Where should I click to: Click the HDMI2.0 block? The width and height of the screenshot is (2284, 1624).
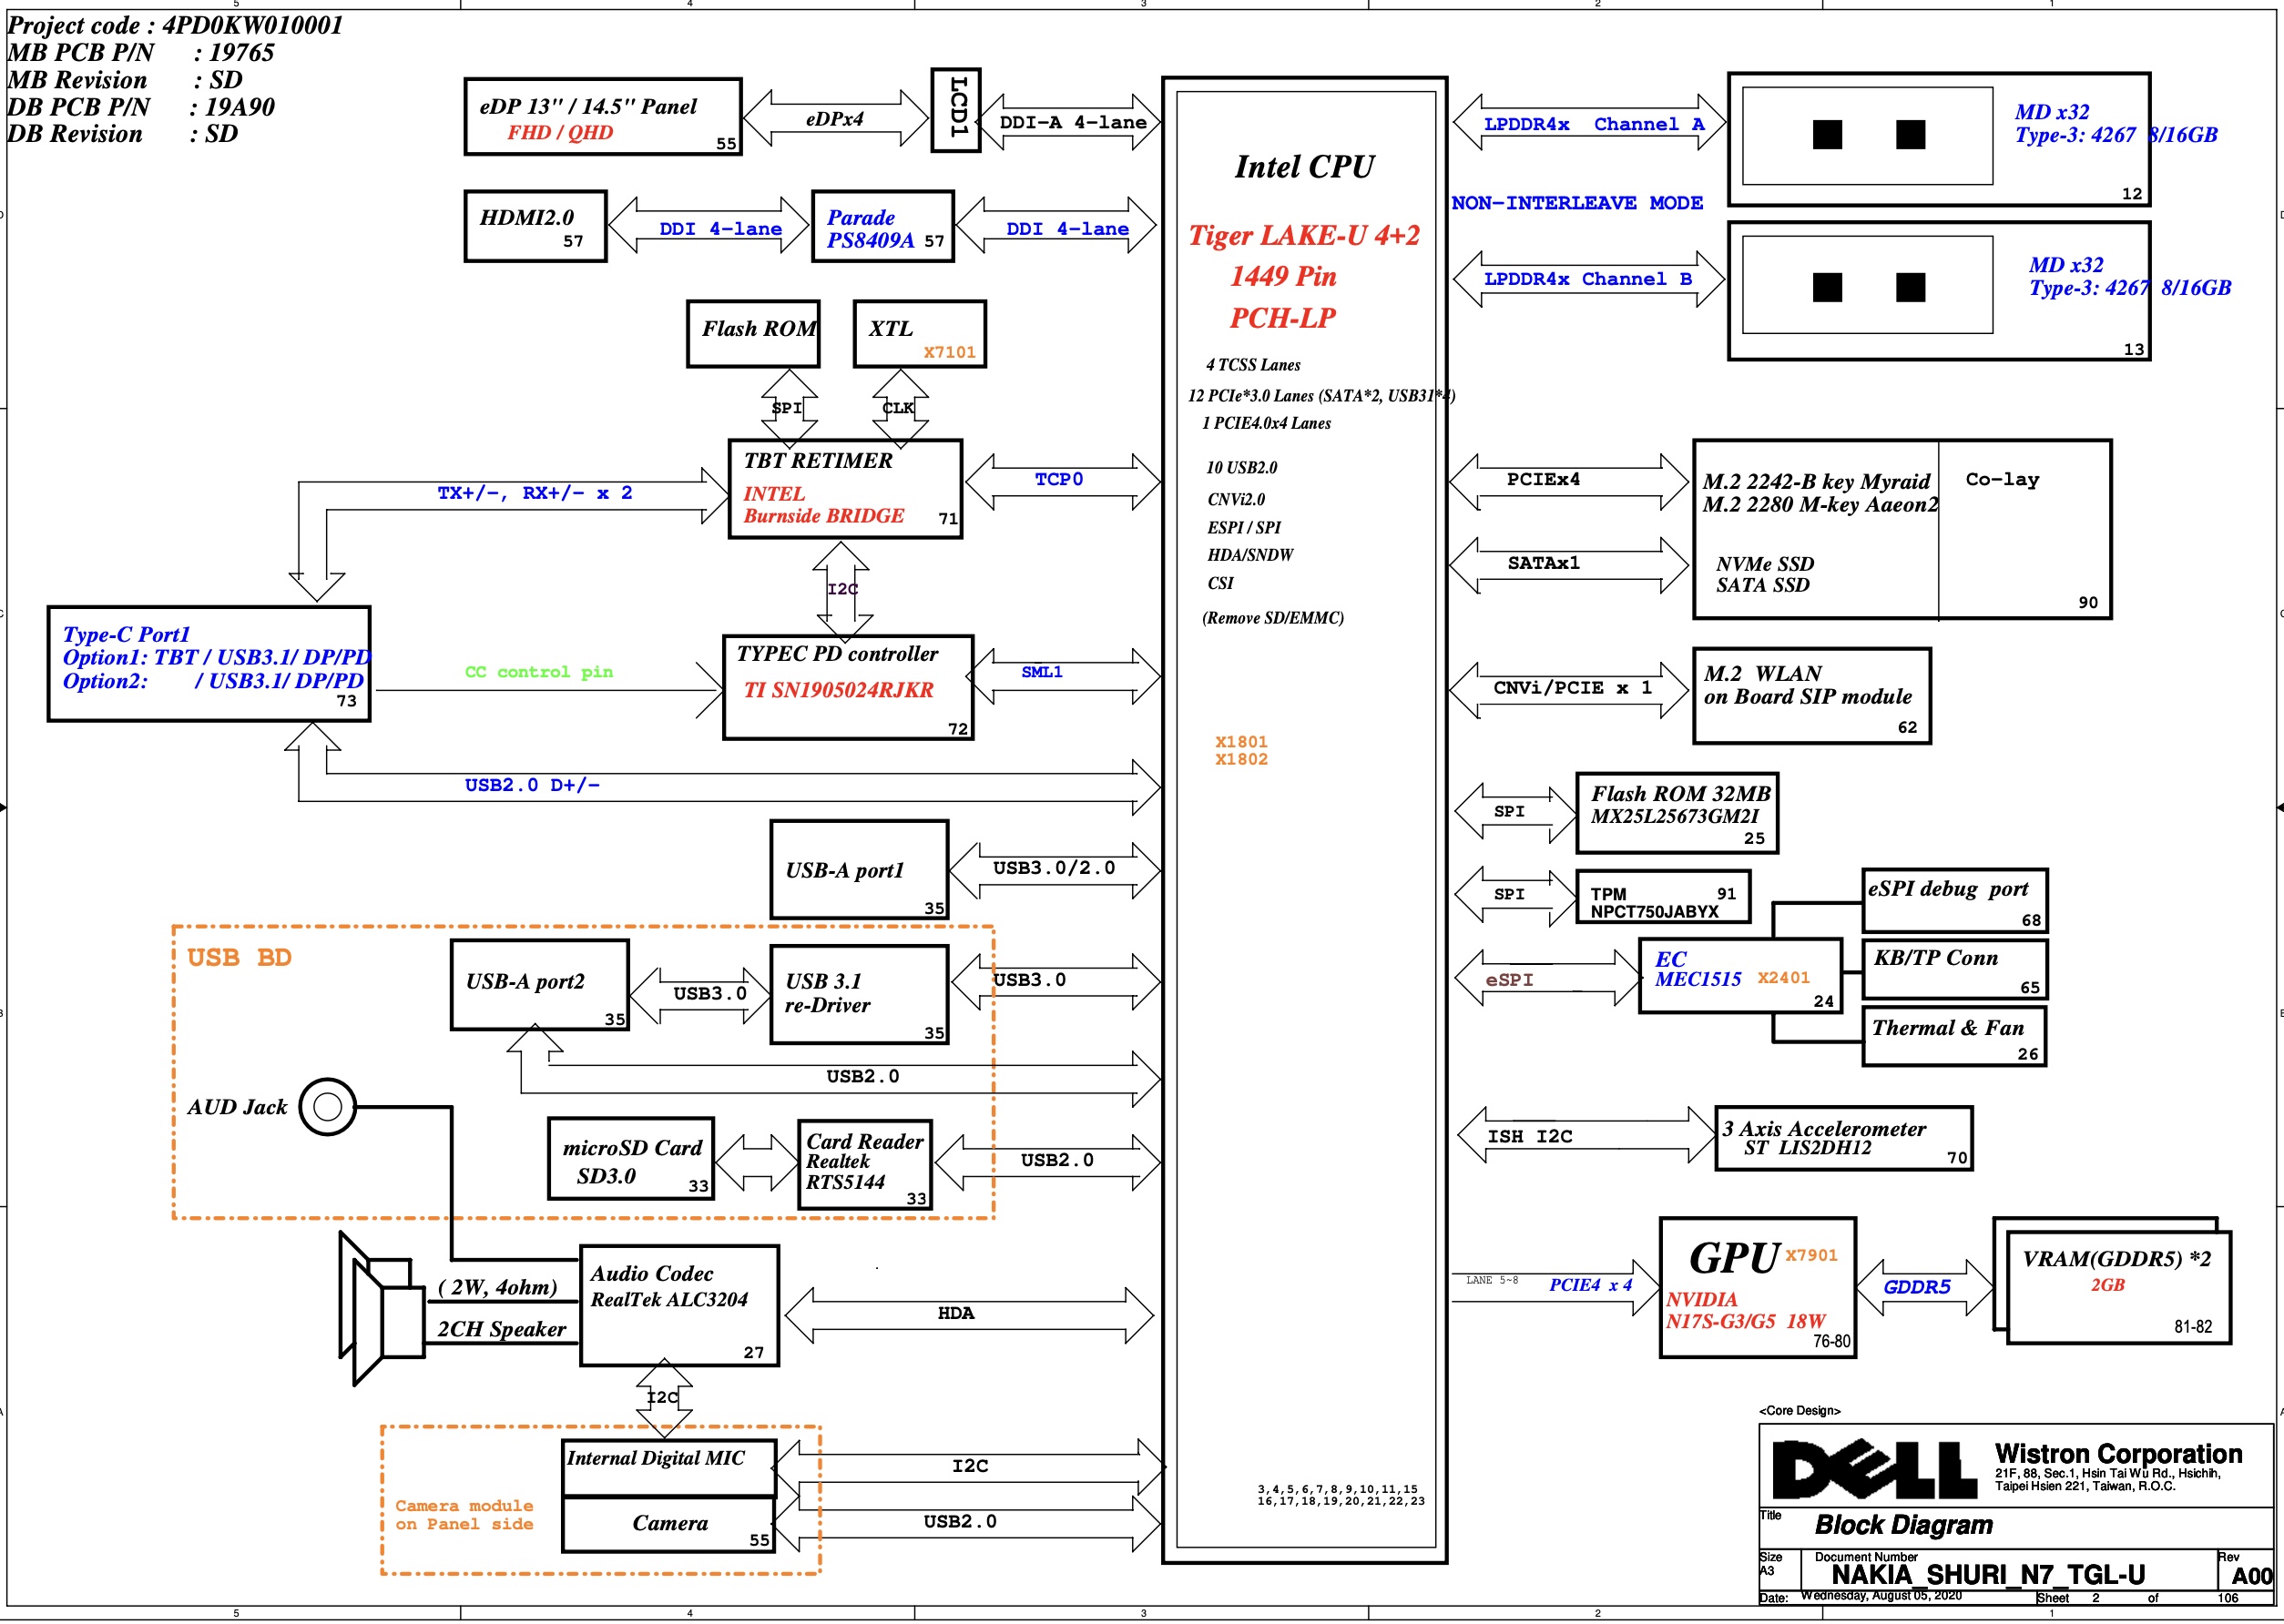pos(535,226)
